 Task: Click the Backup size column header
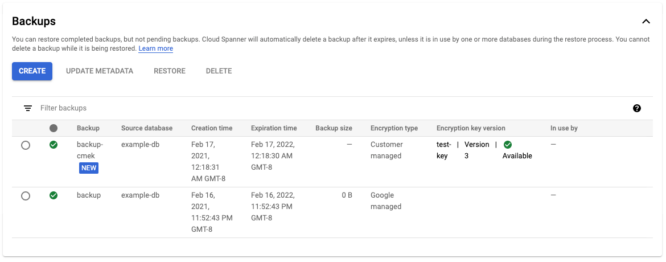click(x=334, y=128)
